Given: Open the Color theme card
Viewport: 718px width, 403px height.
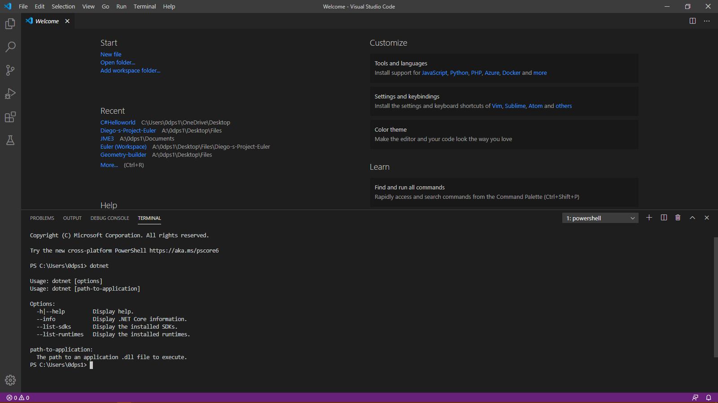Looking at the screenshot, I should coord(504,134).
